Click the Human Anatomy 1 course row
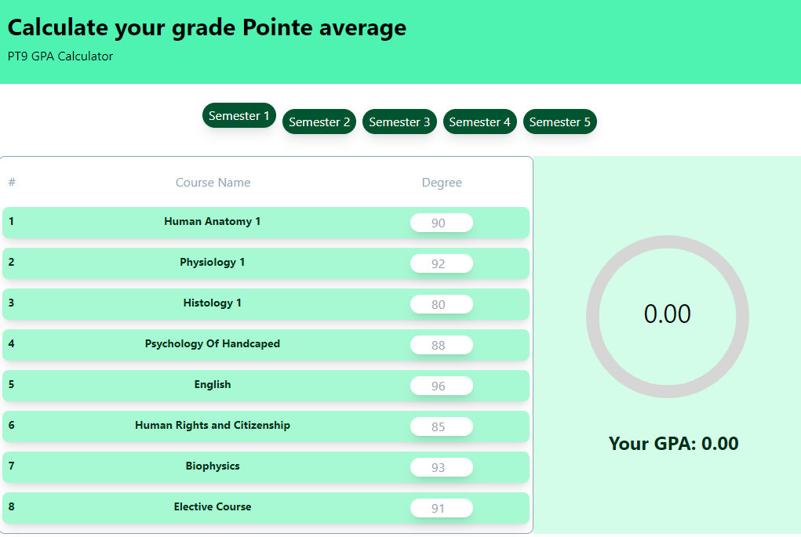This screenshot has width=801, height=537. (x=213, y=222)
